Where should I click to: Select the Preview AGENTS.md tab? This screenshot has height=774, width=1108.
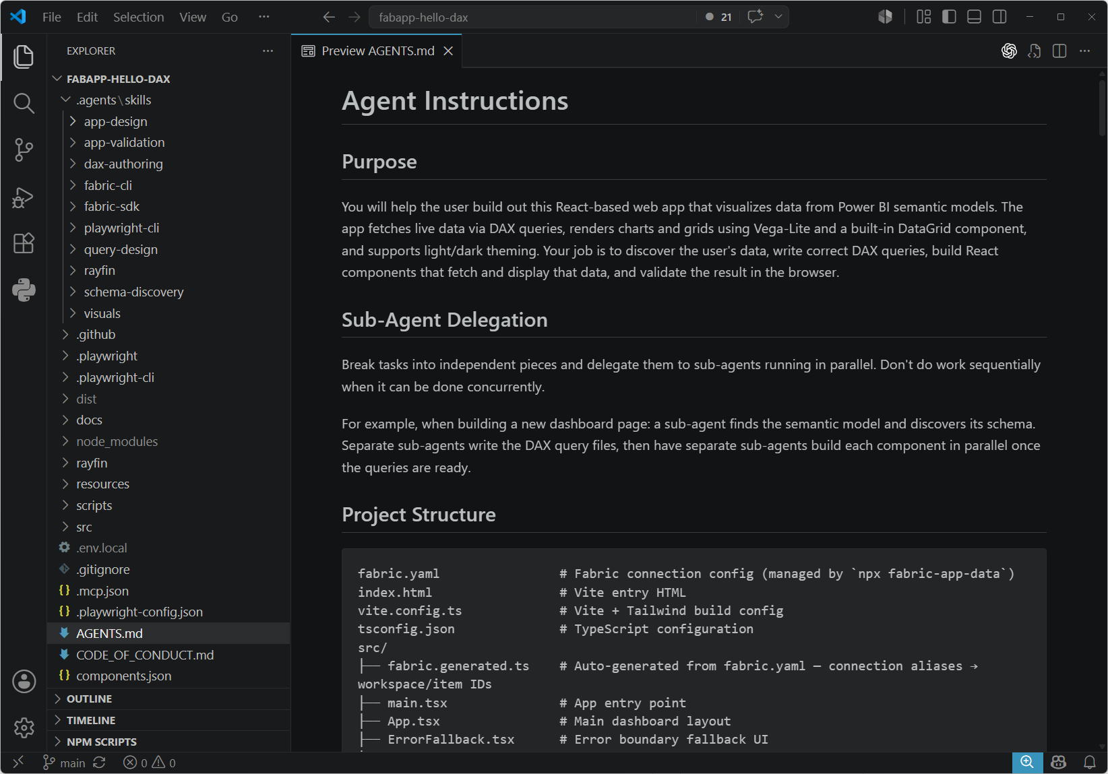coord(377,51)
